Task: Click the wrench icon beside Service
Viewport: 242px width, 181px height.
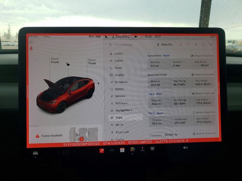Action: coord(112,96)
